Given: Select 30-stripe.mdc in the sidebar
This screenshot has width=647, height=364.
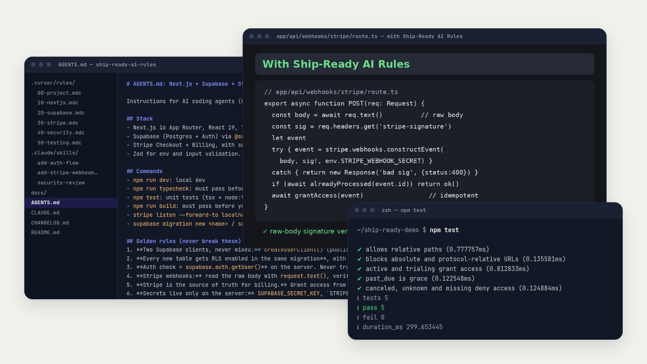Looking at the screenshot, I should (x=58, y=123).
